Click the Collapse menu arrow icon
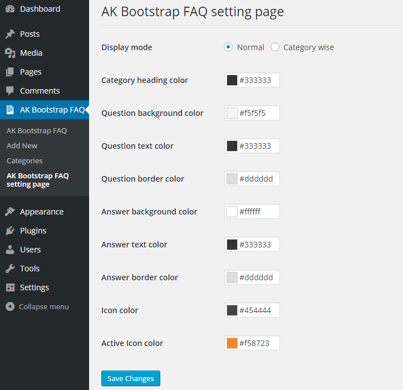Screen dimensions: 403x390 (x=10, y=306)
